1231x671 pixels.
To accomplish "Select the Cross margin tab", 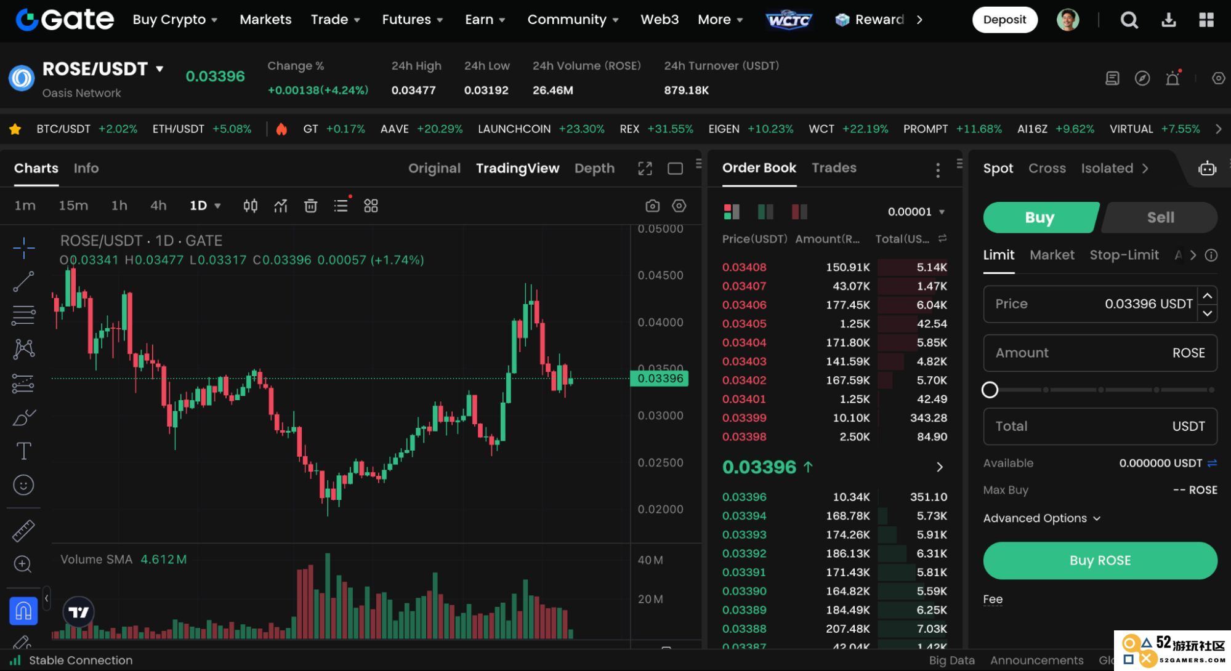I will point(1047,168).
